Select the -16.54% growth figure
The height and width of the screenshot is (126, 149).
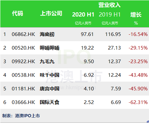(138, 34)
